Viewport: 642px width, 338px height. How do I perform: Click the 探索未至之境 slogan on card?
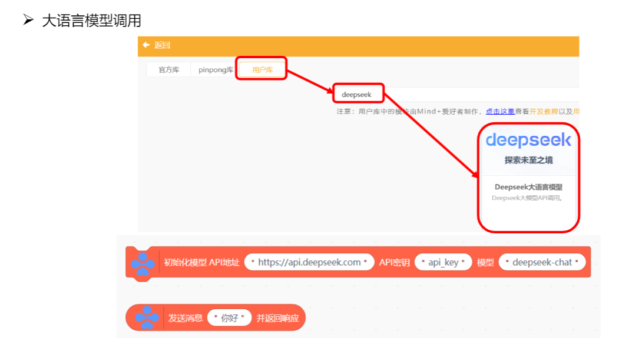(x=528, y=160)
